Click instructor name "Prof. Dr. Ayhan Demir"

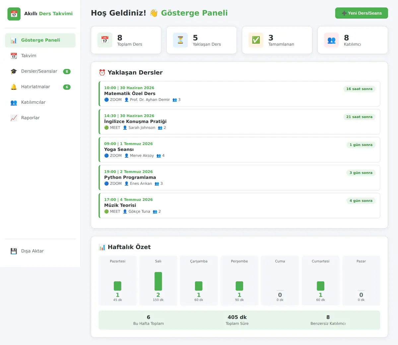(x=150, y=100)
